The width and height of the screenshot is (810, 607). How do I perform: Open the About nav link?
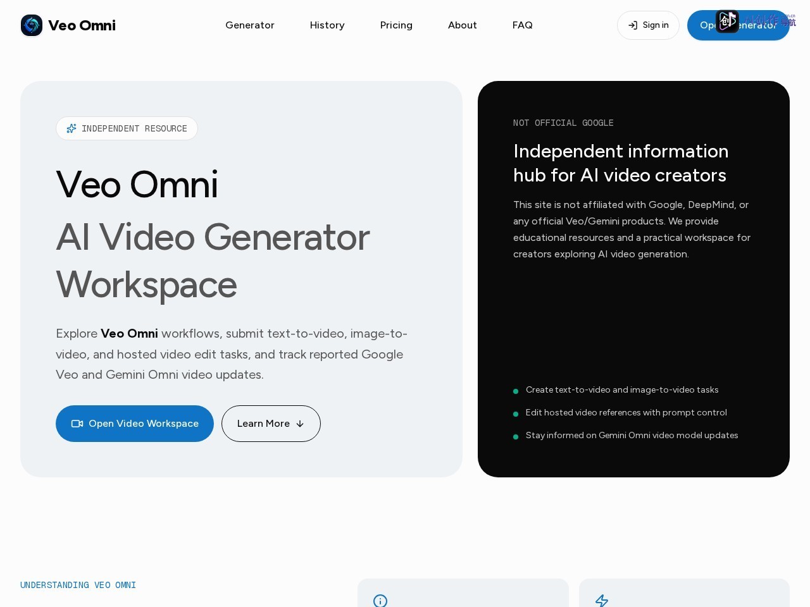tap(463, 25)
